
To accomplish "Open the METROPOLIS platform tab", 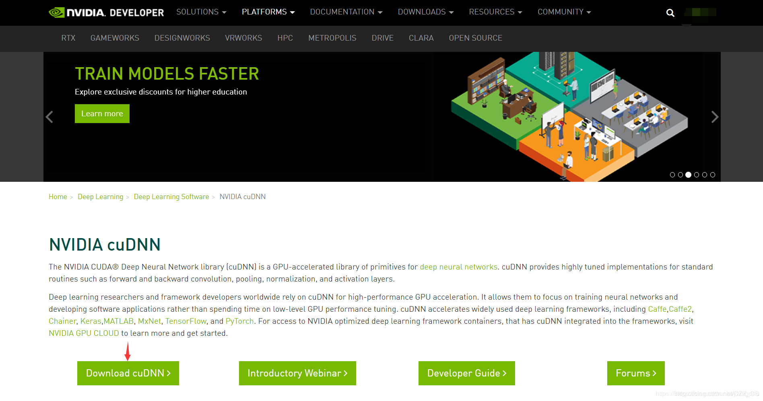I will coord(332,38).
